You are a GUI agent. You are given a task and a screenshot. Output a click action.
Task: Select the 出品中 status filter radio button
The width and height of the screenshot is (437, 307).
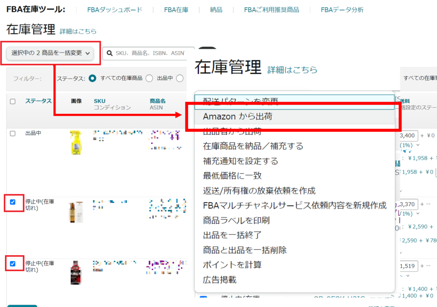[149, 78]
